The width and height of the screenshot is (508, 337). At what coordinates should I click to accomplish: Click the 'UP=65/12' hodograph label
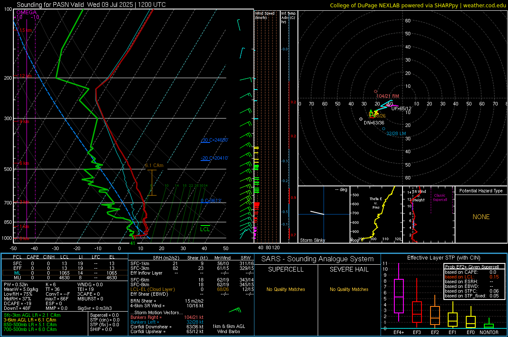pos(401,108)
